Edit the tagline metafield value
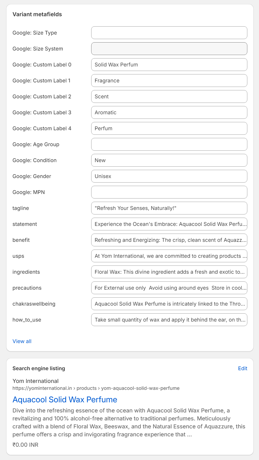 169,208
